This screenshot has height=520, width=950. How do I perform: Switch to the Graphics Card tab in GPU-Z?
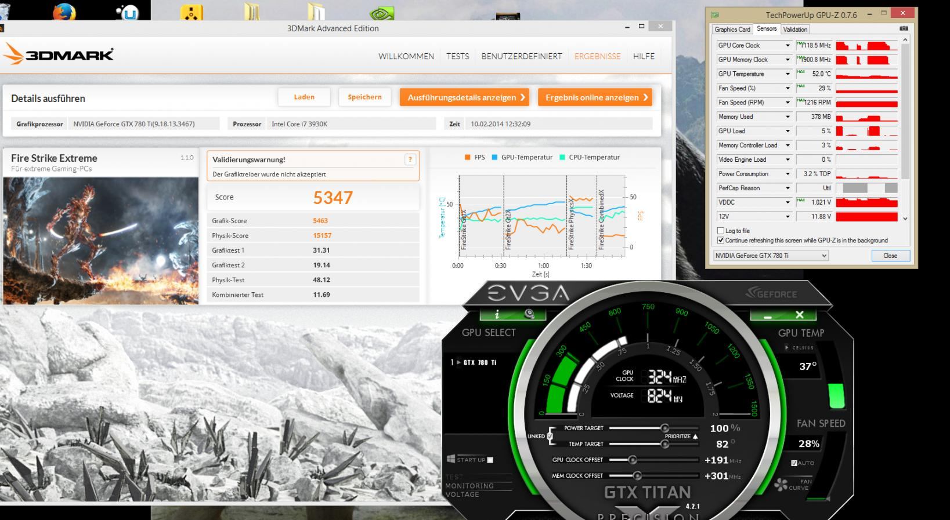[x=732, y=30]
